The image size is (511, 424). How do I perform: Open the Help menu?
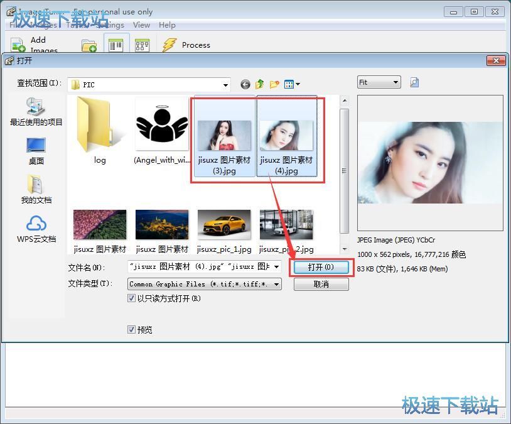[x=167, y=25]
